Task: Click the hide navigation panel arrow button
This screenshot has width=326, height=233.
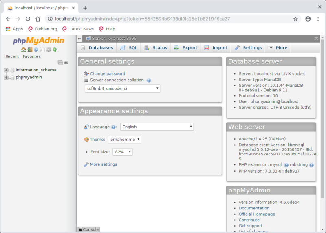Action: (79, 39)
